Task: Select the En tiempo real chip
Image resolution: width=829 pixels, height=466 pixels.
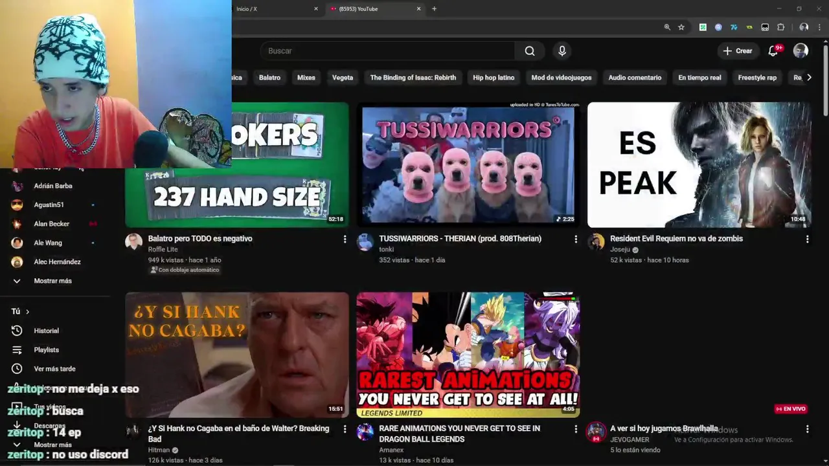Action: click(x=699, y=78)
